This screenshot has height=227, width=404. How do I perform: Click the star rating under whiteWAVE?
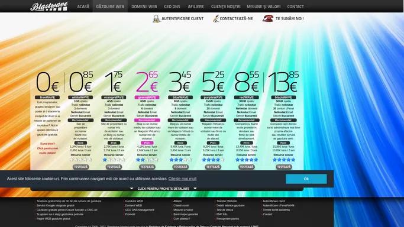pos(80,160)
